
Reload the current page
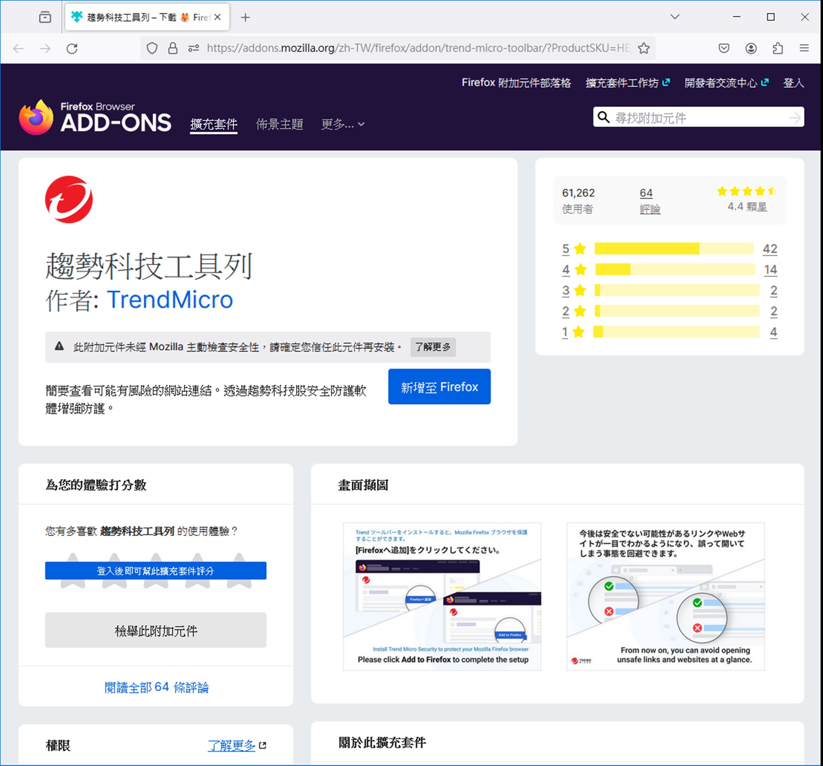coord(72,48)
